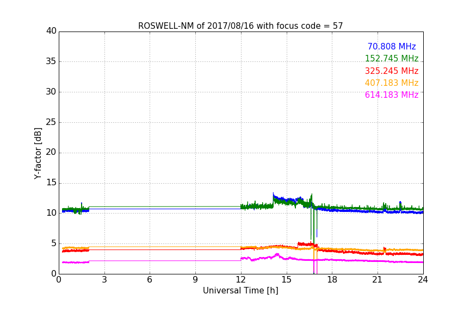The image size is (470, 313).
Task: Click y-axis tick value 35
Action: 51,61
